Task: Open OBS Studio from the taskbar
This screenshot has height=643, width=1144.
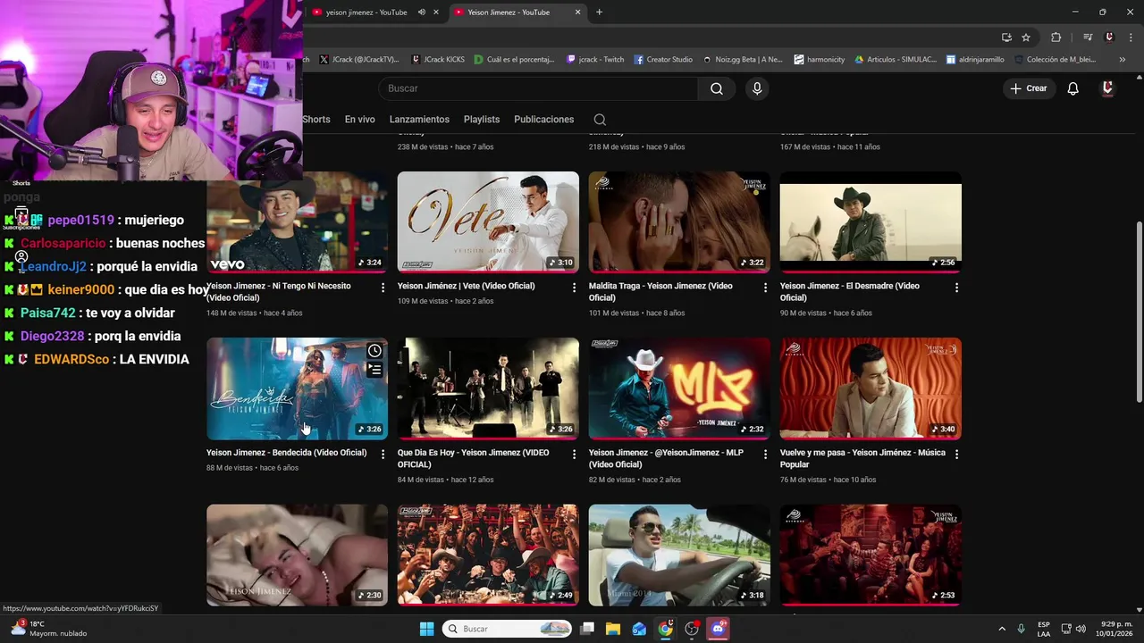Action: tap(692, 629)
